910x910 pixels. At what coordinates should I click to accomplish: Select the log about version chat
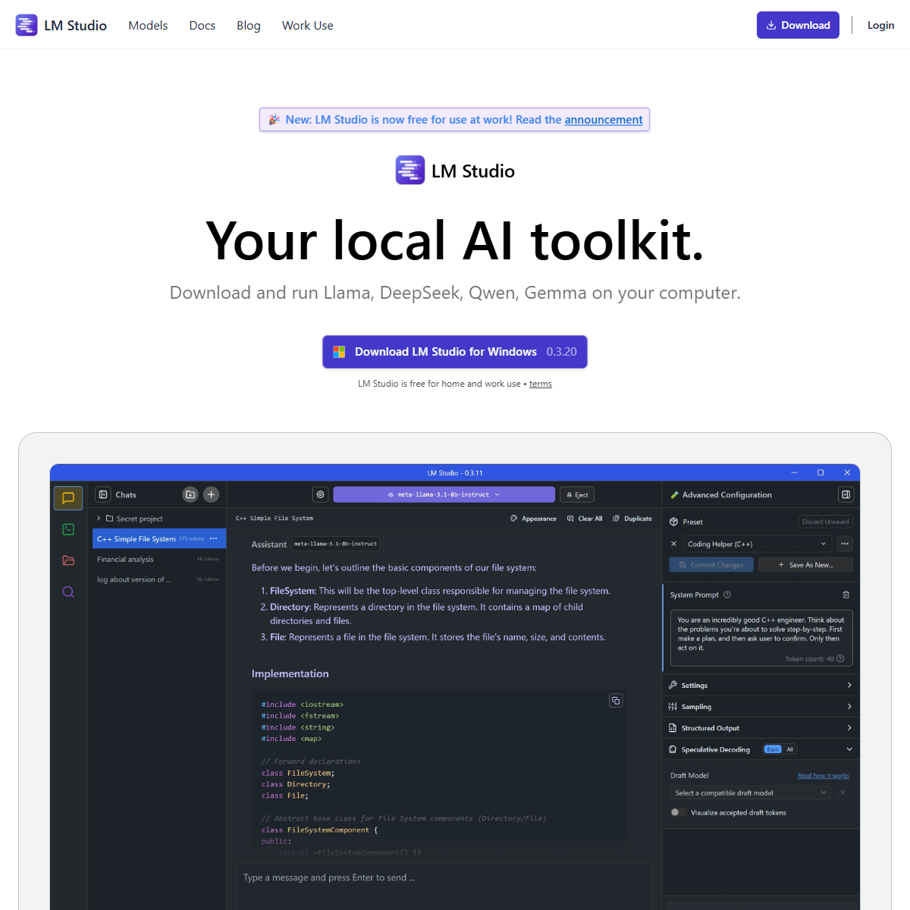point(158,579)
